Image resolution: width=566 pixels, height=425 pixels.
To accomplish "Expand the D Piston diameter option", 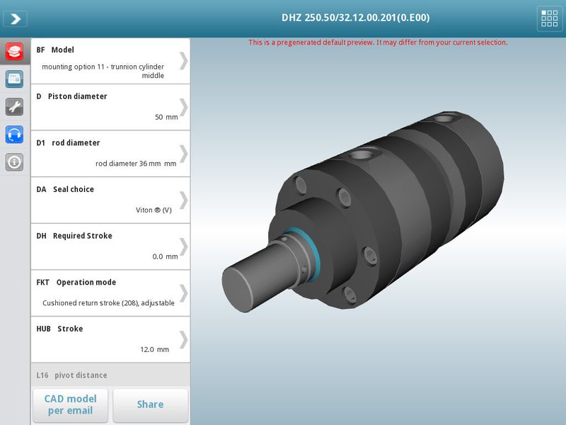I will tap(110, 106).
